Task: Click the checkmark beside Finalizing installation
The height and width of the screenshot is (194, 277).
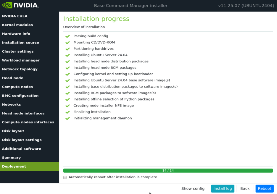Action: coord(67,112)
